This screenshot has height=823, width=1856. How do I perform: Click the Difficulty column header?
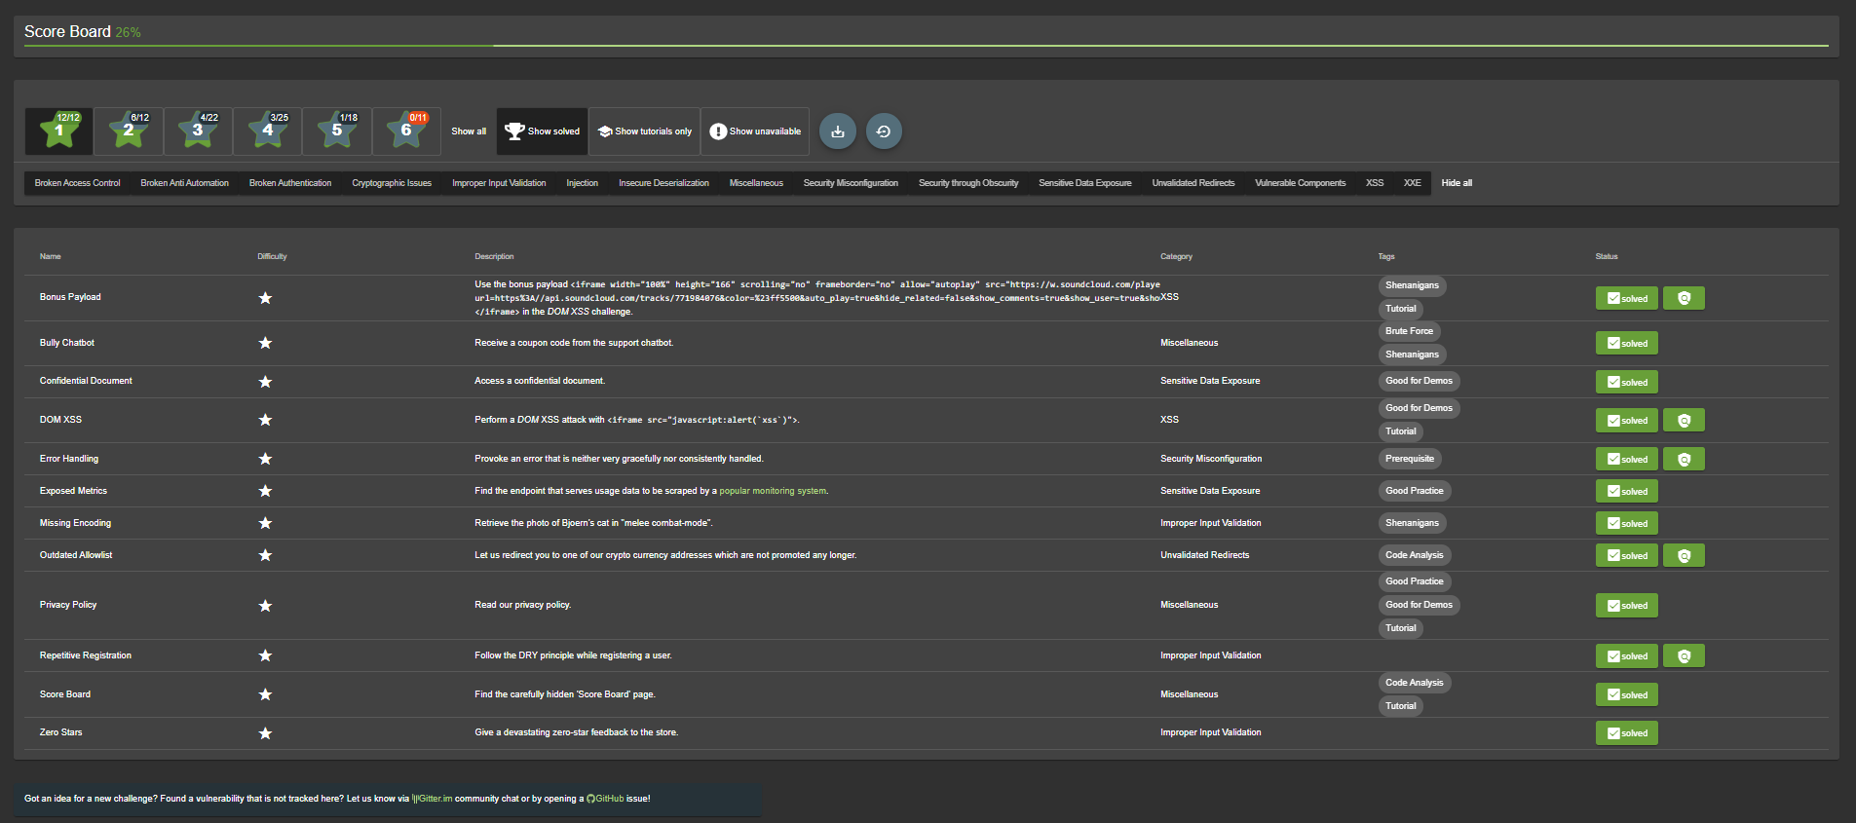pyautogui.click(x=272, y=257)
